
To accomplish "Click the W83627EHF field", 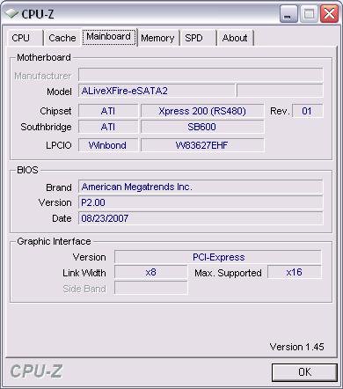I will (x=202, y=145).
